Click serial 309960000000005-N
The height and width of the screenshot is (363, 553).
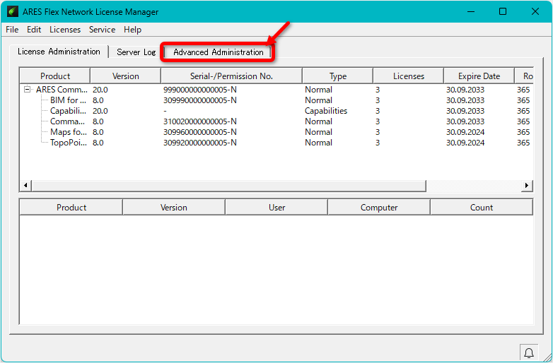point(199,131)
